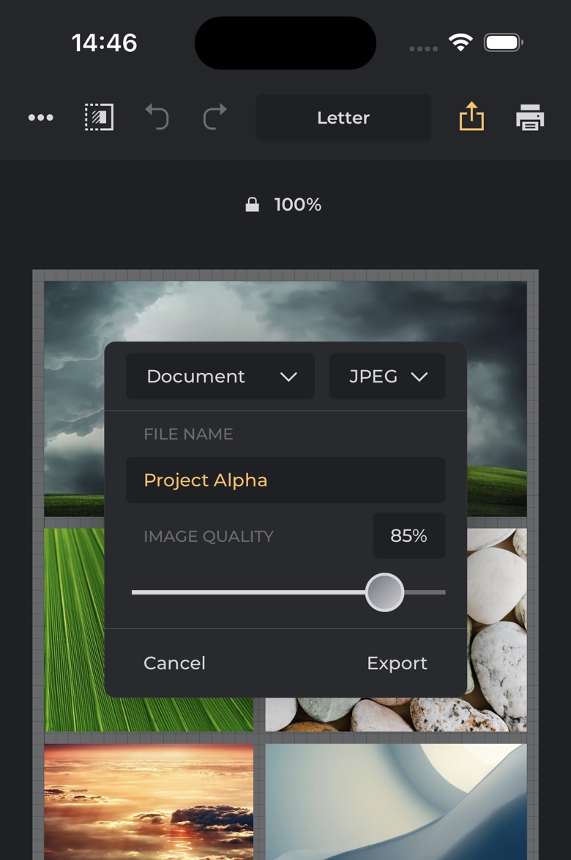Tap the printer icon
The image size is (571, 860).
(529, 118)
